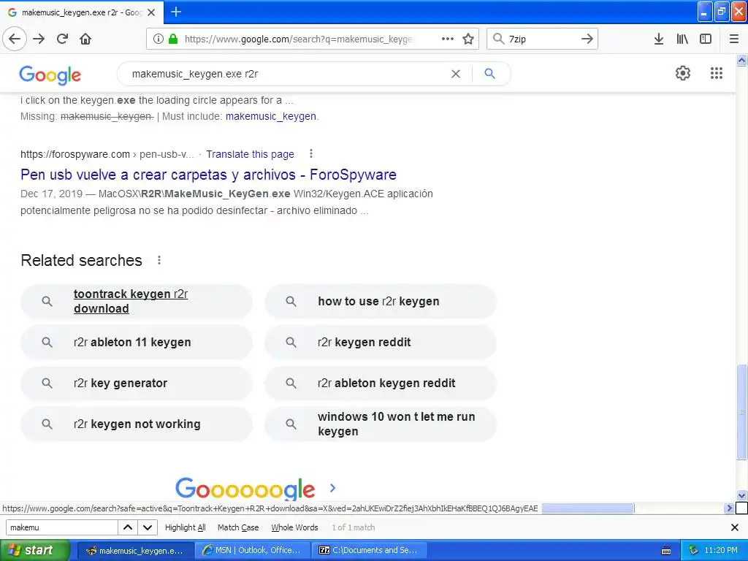Open the Google apps grid
The height and width of the screenshot is (561, 748).
716,73
